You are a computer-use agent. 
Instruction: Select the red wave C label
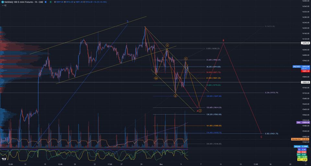[261, 137]
